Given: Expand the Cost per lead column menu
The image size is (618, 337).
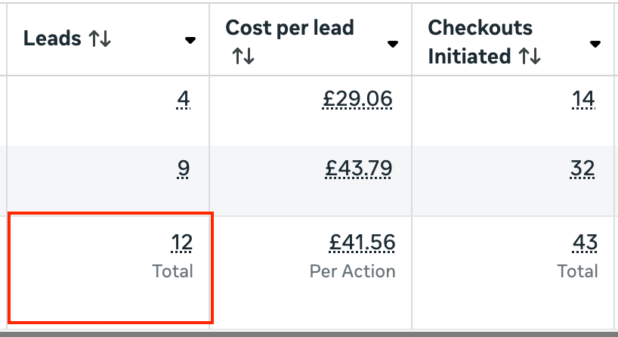Looking at the screenshot, I should point(393,44).
